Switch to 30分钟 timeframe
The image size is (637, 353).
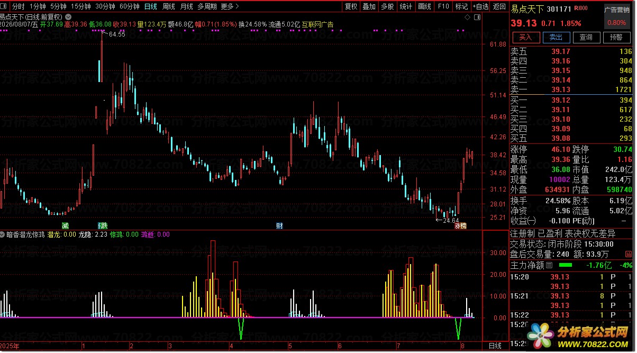pyautogui.click(x=105, y=6)
